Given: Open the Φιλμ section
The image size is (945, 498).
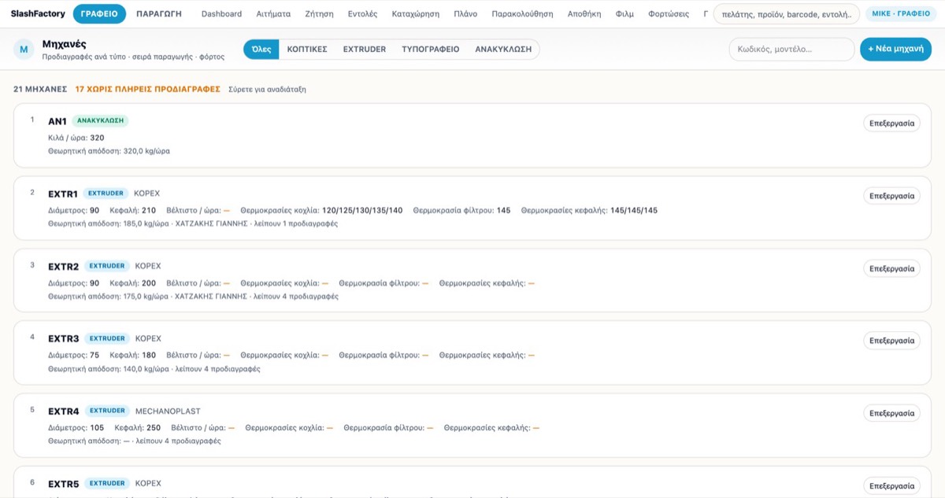Looking at the screenshot, I should 624,14.
